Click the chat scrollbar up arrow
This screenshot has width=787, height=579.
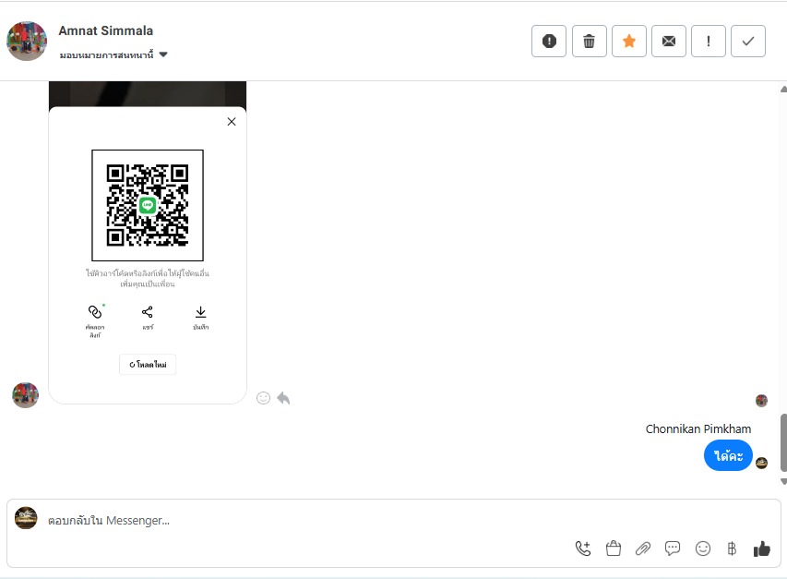[x=783, y=89]
